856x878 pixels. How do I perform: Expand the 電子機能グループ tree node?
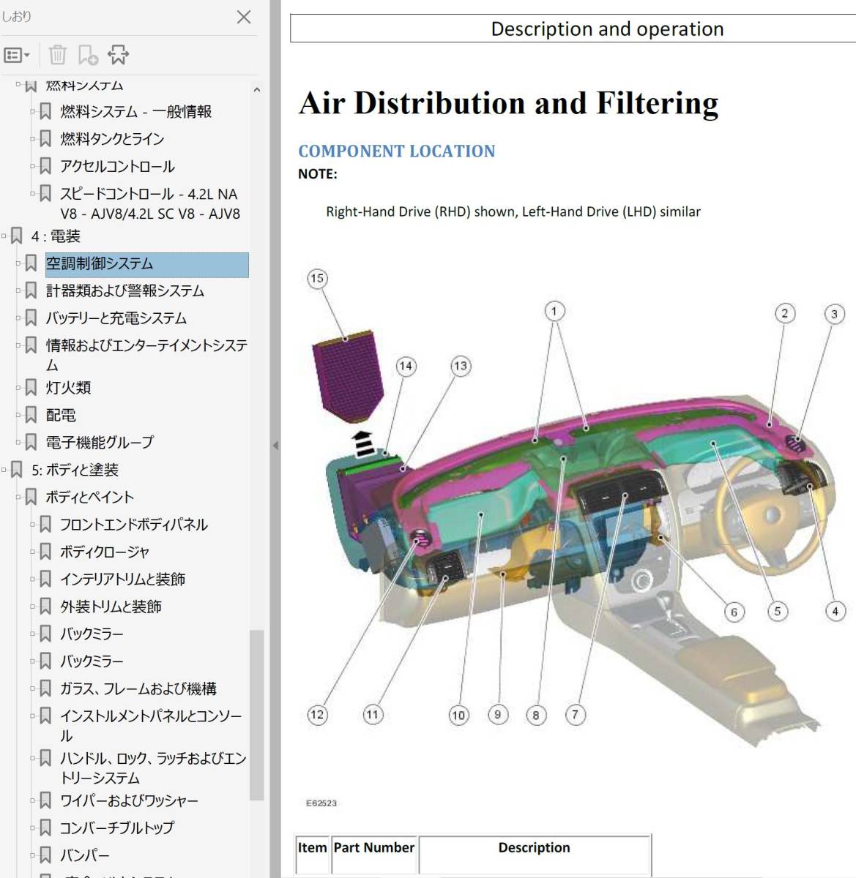(18, 442)
